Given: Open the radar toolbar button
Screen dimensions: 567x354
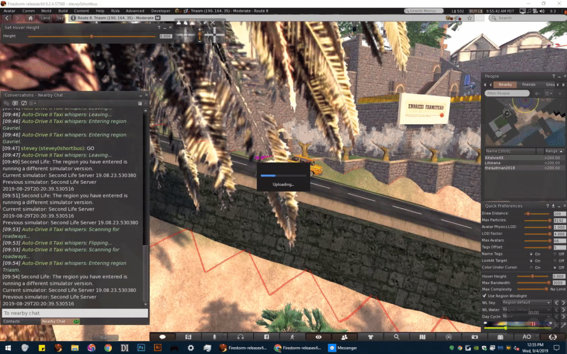Looking at the screenshot, I should (448, 336).
